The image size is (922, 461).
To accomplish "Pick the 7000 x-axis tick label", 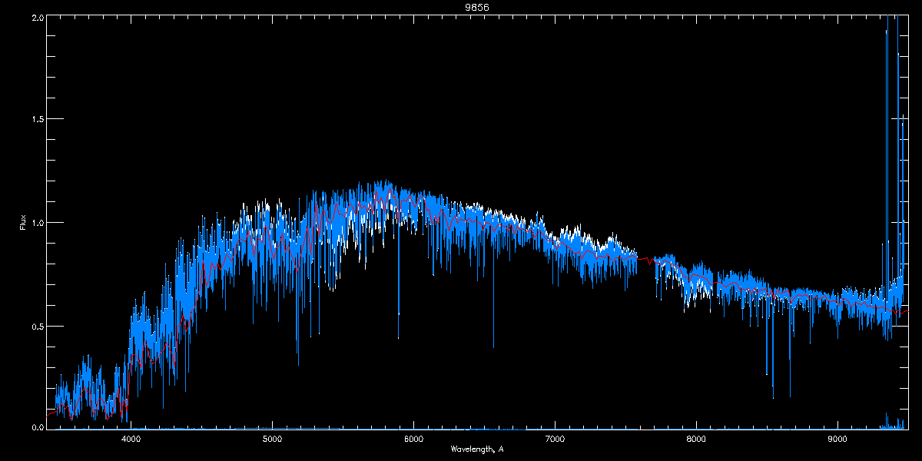I will pos(555,439).
